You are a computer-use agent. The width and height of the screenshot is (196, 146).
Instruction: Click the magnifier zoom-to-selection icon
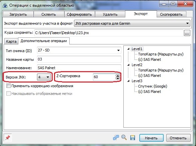point(124,137)
